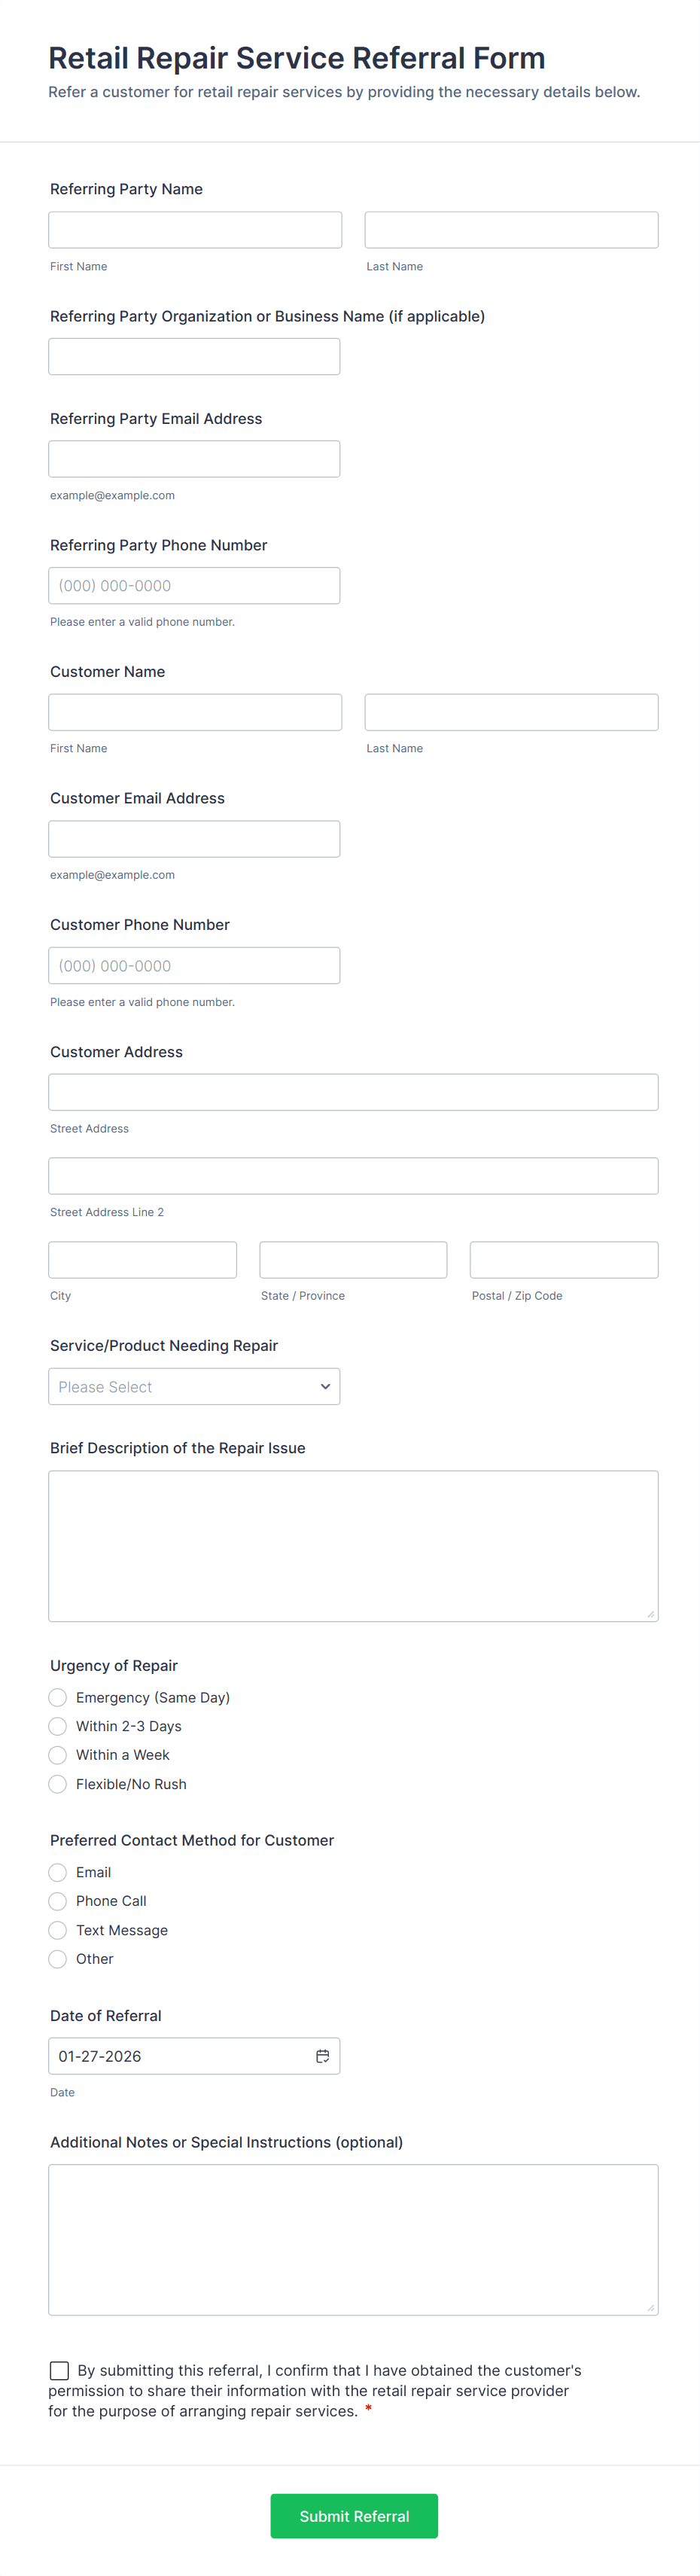The width and height of the screenshot is (700, 2576).
Task: Open the Service/Product Needing Repair dropdown
Action: (x=194, y=1386)
